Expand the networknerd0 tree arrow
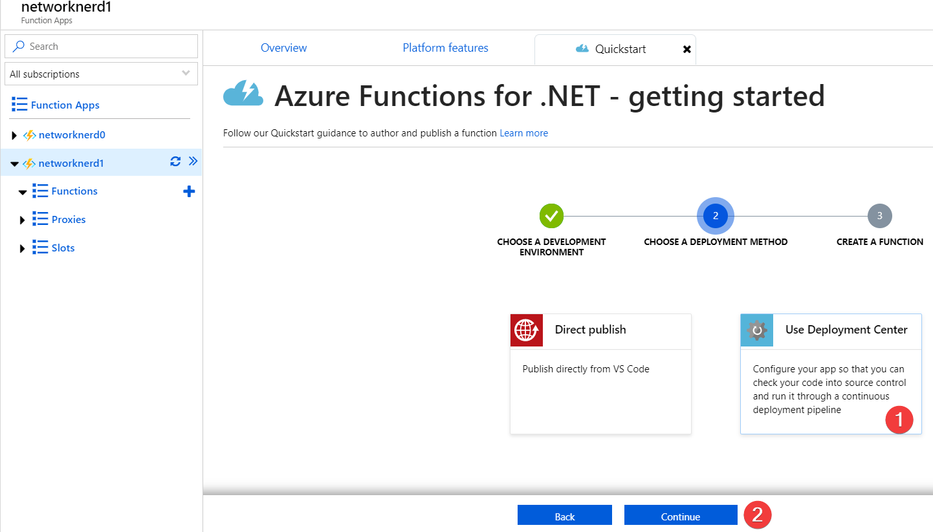The image size is (933, 532). 14,135
